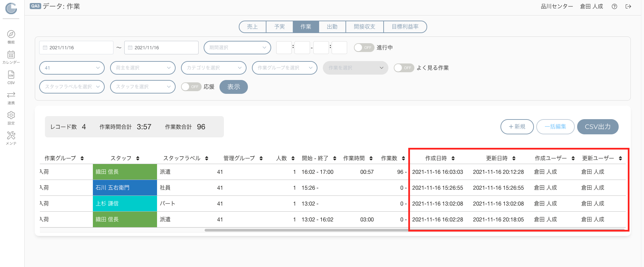Open the 荷主を選択 dropdown
644x267 pixels.
point(143,68)
